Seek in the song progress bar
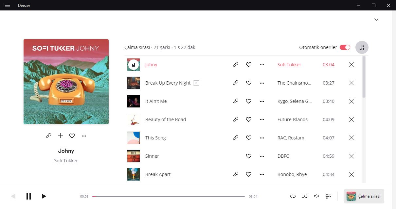 [169, 196]
